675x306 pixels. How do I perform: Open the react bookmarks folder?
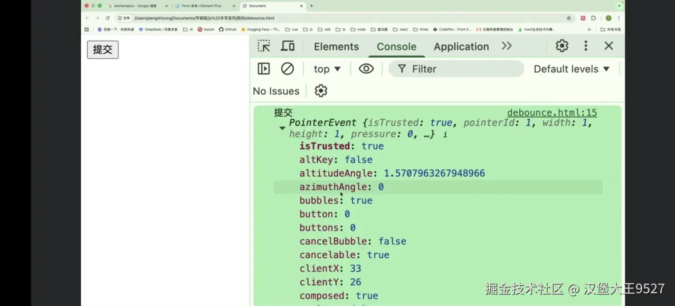[401, 30]
